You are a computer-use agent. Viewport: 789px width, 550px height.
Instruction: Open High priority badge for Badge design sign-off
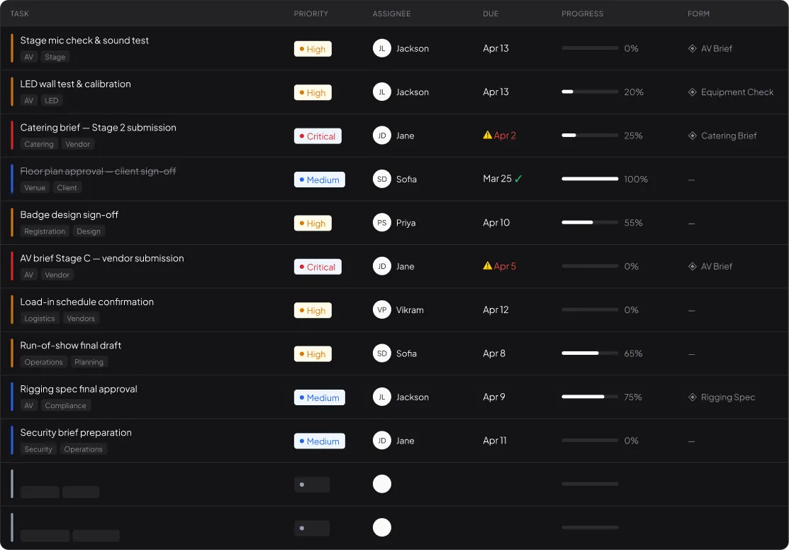coord(313,223)
